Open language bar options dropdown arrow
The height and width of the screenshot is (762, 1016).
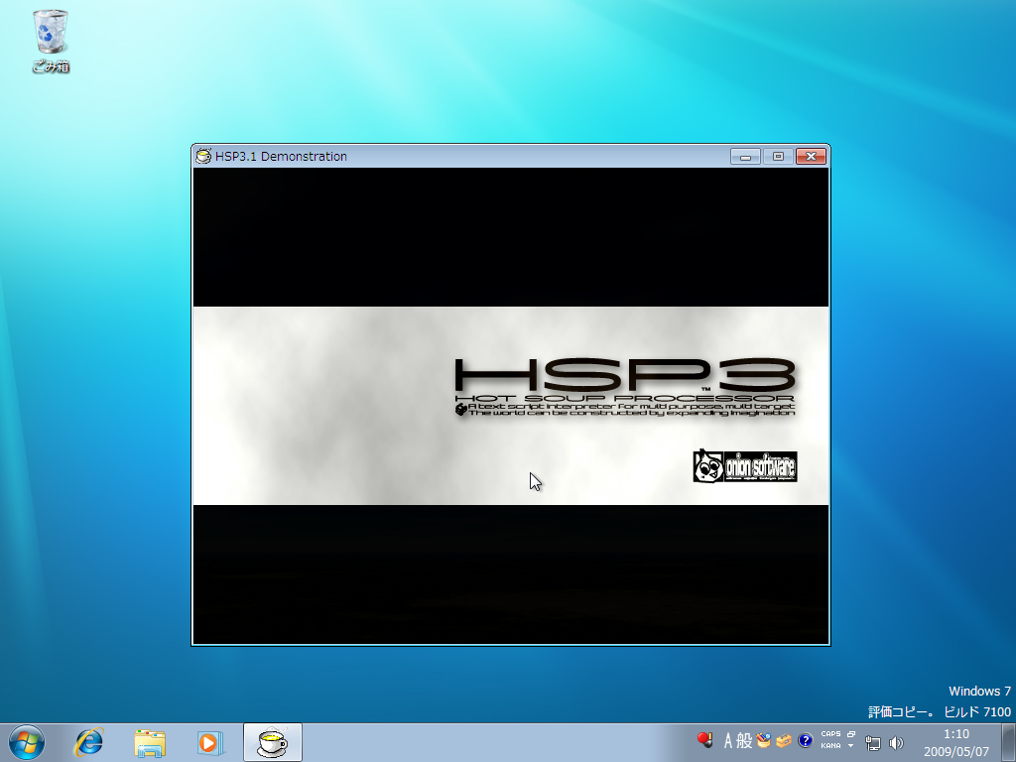[x=851, y=746]
